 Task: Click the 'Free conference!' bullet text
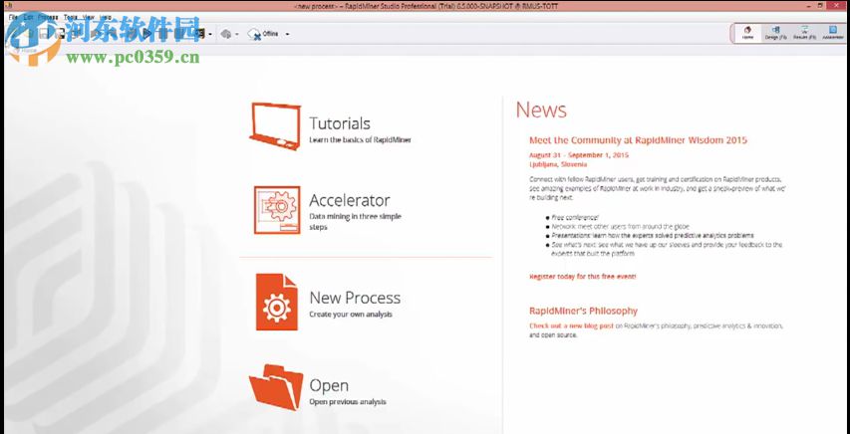pyautogui.click(x=575, y=217)
